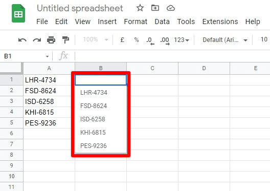Open the Data menu
The image size is (270, 191).
[162, 22]
